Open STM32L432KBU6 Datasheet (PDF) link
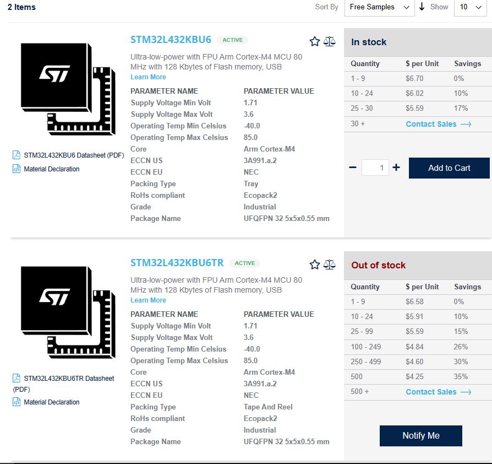 (74, 155)
